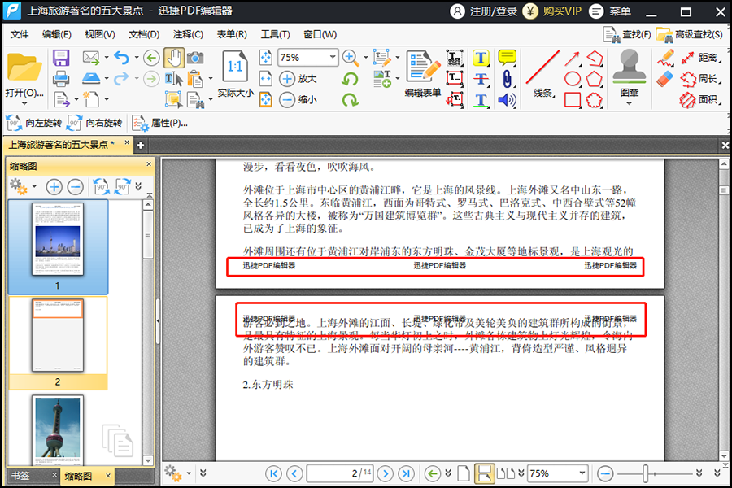The height and width of the screenshot is (488, 732).
Task: Open the zoom level 75% combo box in toolbar
Action: pyautogui.click(x=307, y=58)
